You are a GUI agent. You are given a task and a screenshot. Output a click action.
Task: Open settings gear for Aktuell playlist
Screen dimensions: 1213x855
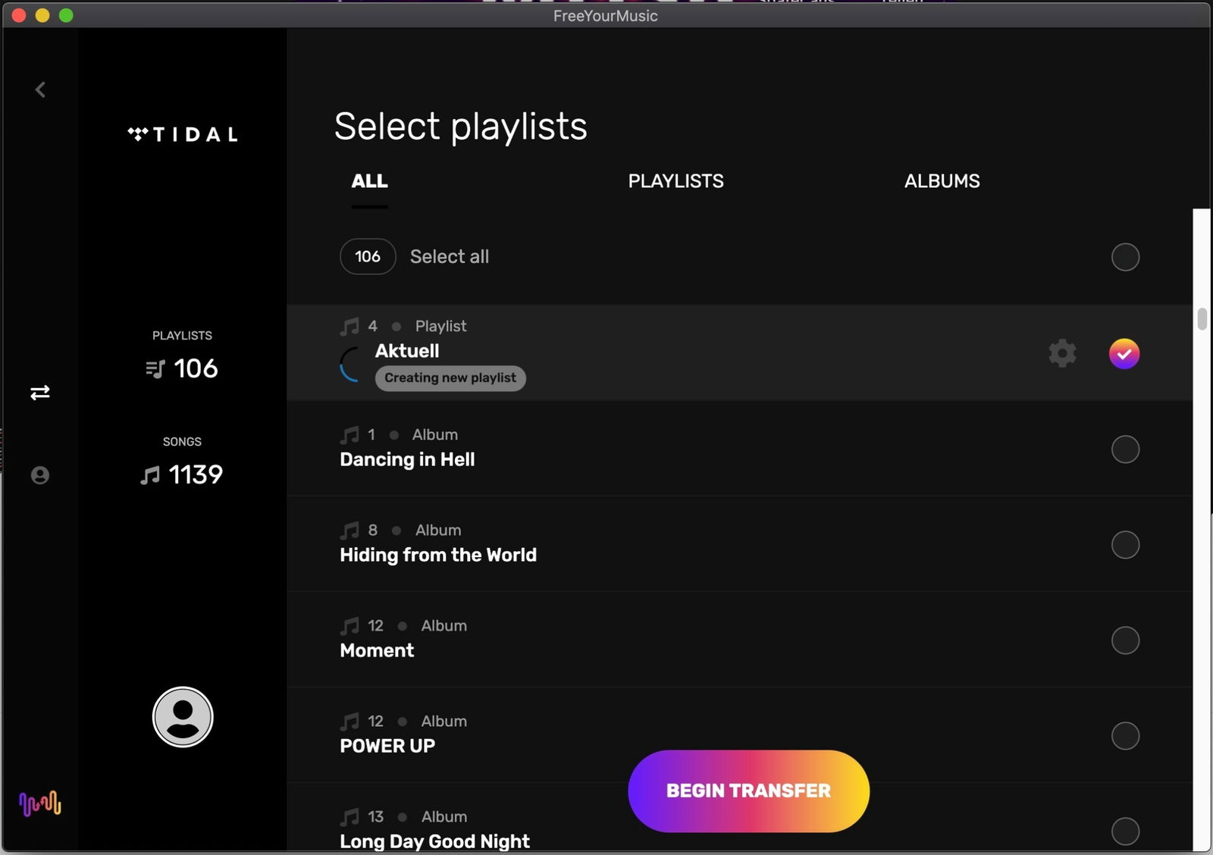(x=1062, y=353)
